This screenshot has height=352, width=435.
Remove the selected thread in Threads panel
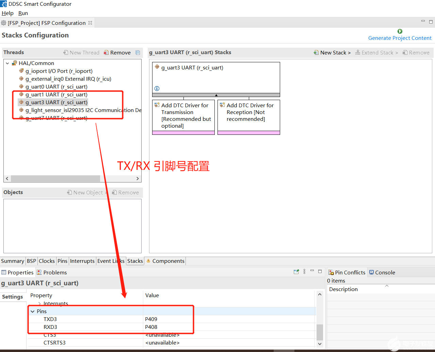(117, 52)
